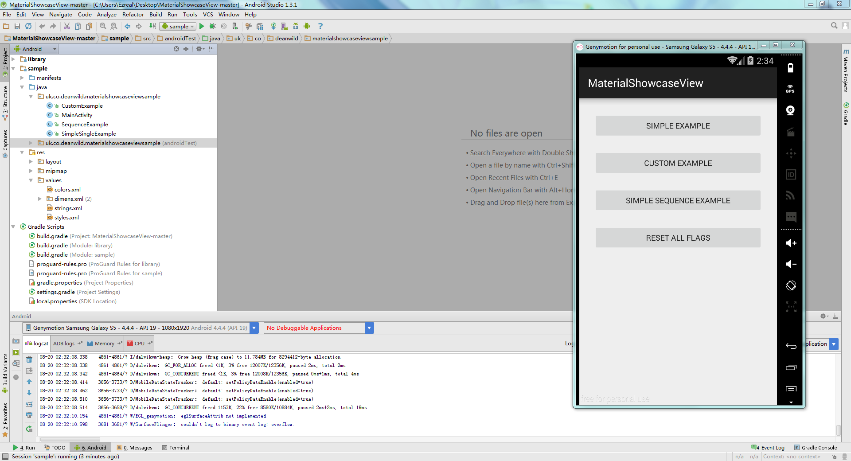Rotate the Genymotion device screen
The image size is (851, 461).
pyautogui.click(x=791, y=285)
